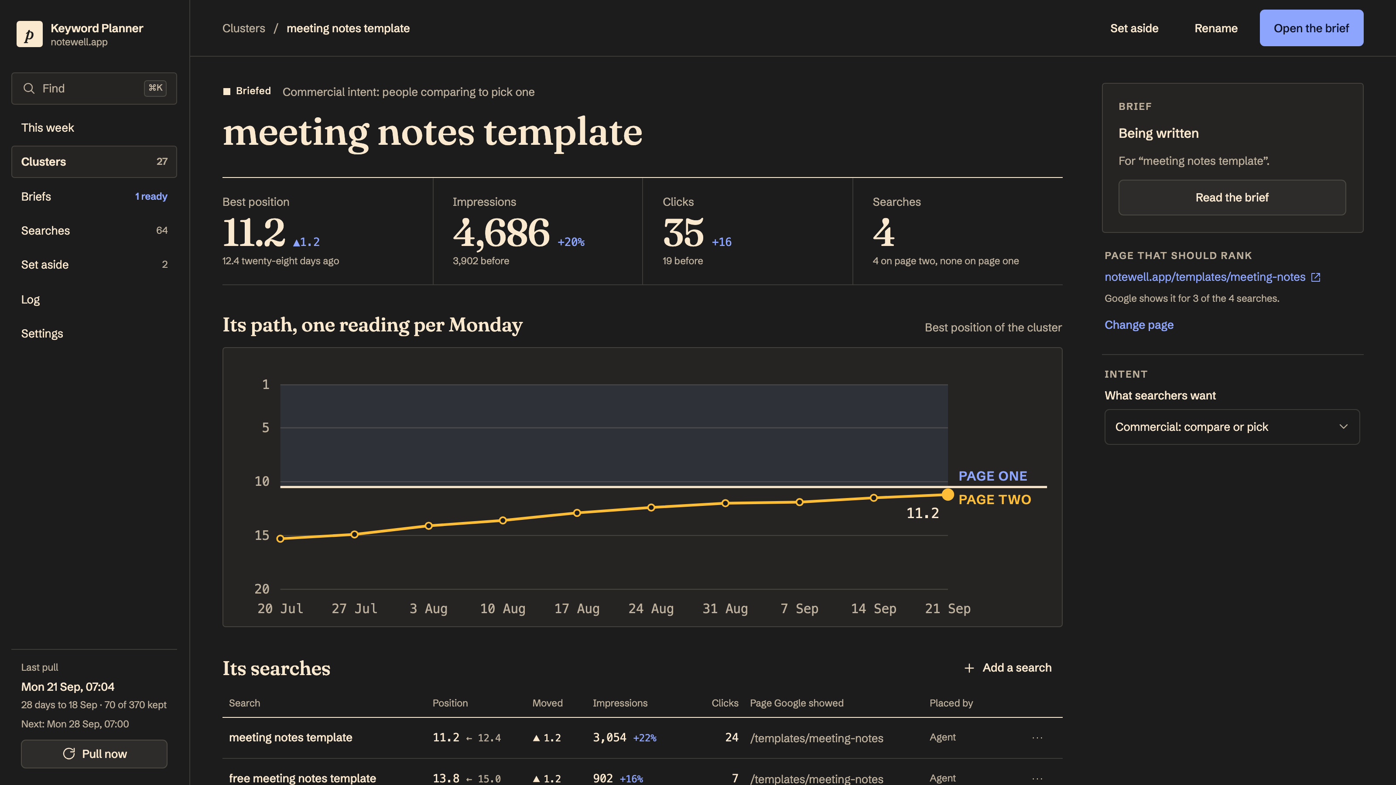Image resolution: width=1396 pixels, height=785 pixels.
Task: Click Set aside in the top bar
Action: (x=1134, y=28)
